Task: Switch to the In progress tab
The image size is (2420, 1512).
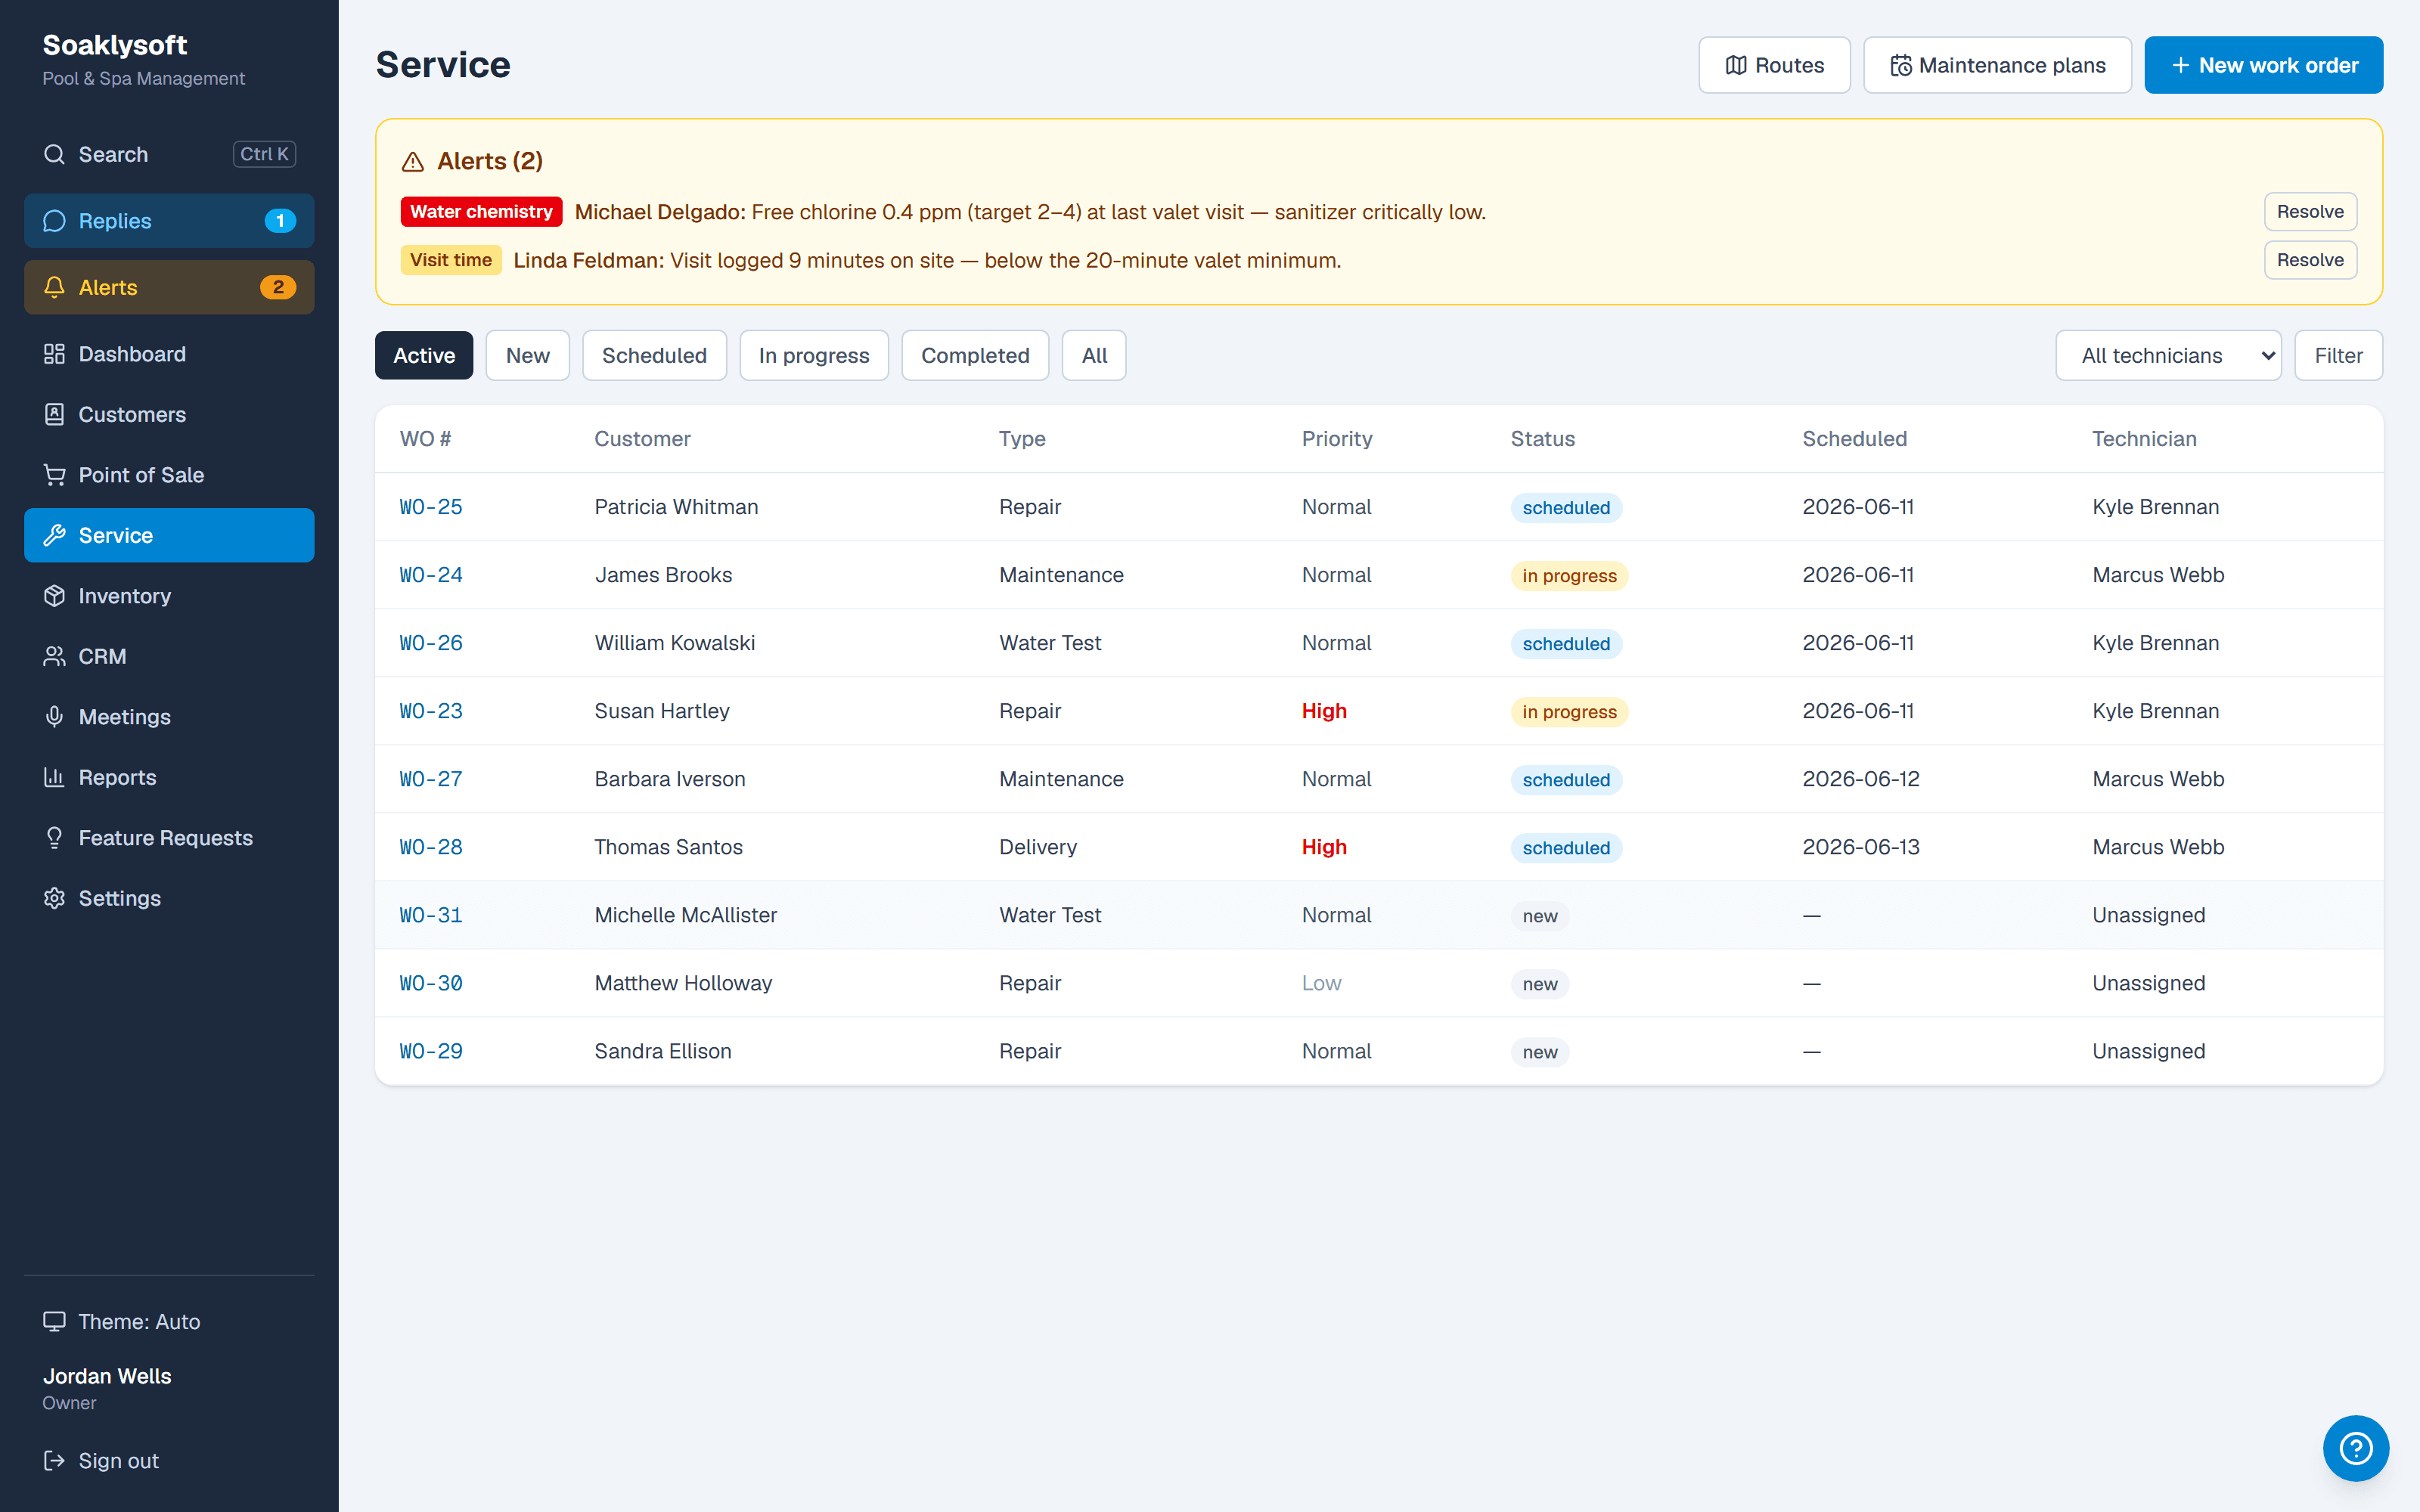Action: tap(814, 355)
